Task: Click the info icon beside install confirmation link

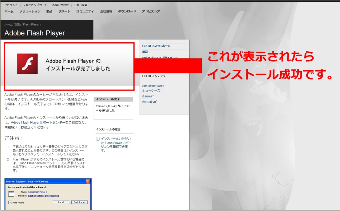Action: pyautogui.click(x=98, y=139)
